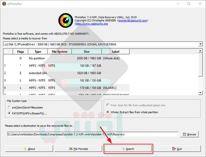The height and width of the screenshot is (157, 206).
Task: Open the File Formats settings
Action: click(x=79, y=149)
